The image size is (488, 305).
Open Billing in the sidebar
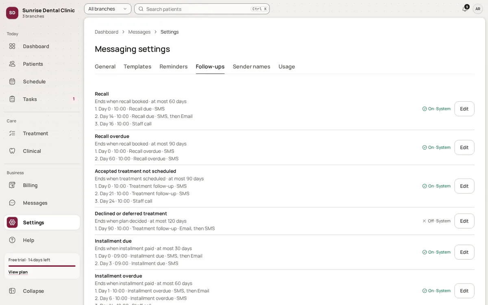tap(42, 185)
